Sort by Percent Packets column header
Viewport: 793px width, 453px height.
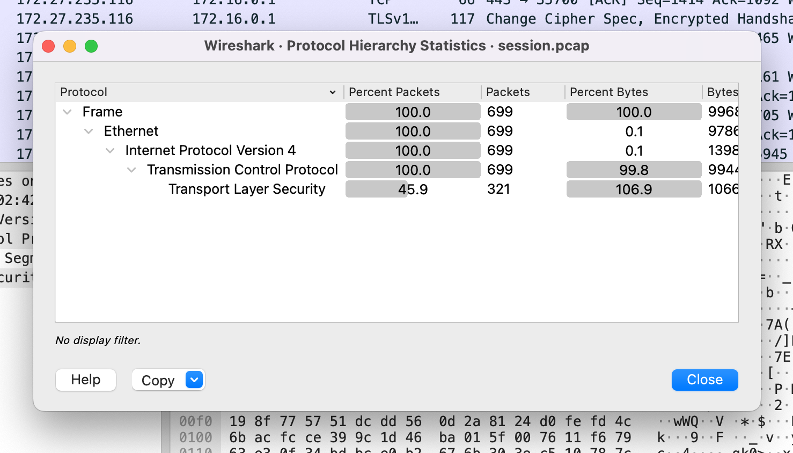(x=412, y=92)
